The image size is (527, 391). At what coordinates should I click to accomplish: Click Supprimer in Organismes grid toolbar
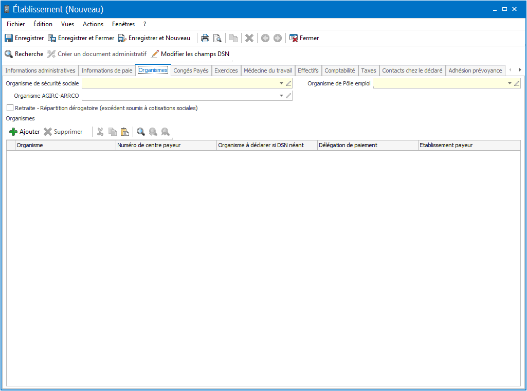63,132
